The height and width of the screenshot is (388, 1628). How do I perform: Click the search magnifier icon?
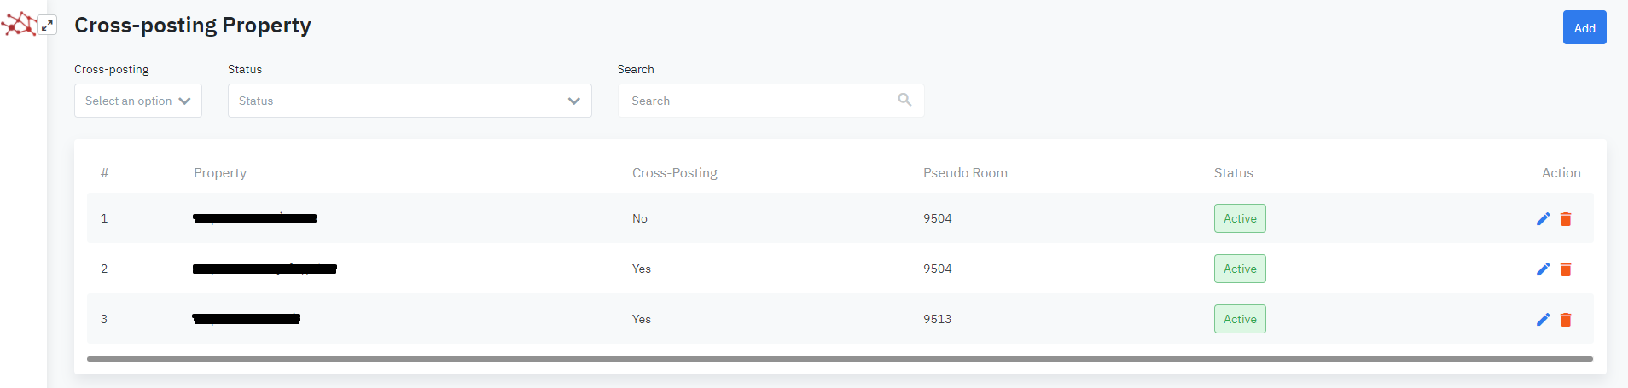coord(904,101)
